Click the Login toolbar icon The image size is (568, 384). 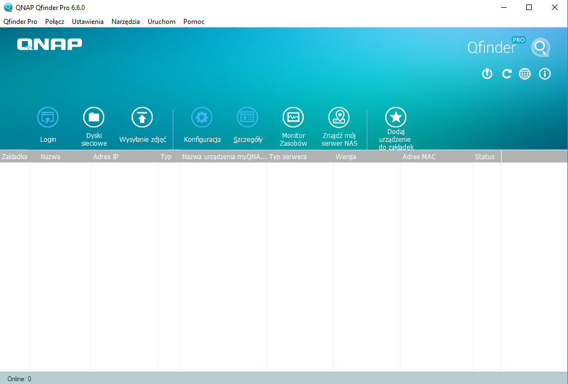[x=48, y=117]
